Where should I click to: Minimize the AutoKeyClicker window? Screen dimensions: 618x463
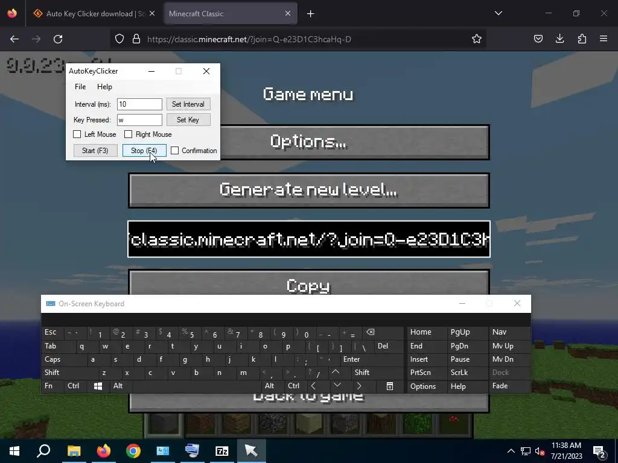point(151,71)
